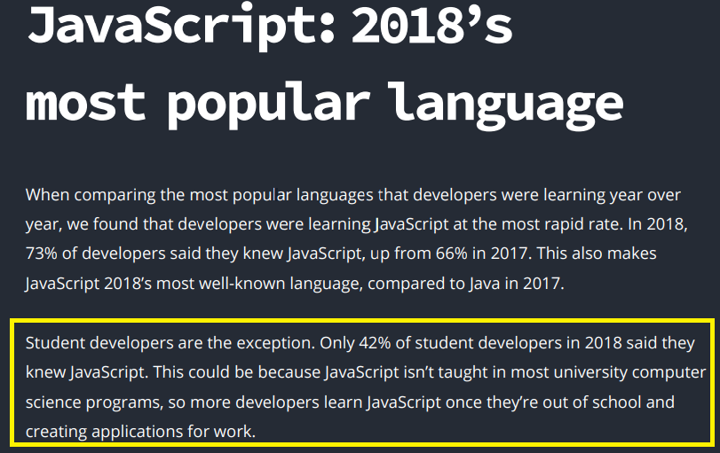720x453 pixels.
Task: Click the heading line "most popular language"
Action: 324,105
